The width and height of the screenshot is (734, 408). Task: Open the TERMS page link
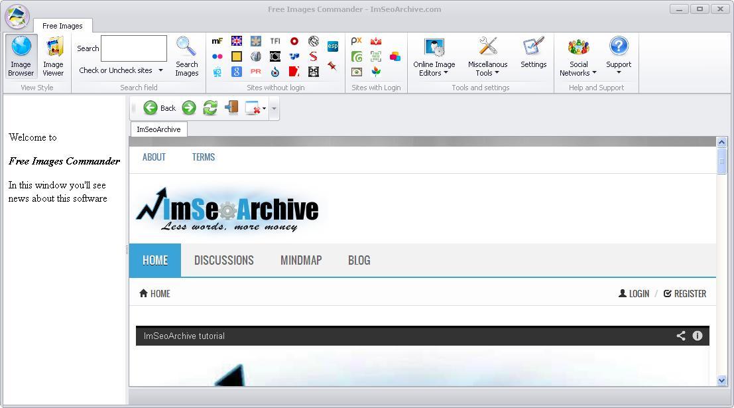[204, 157]
